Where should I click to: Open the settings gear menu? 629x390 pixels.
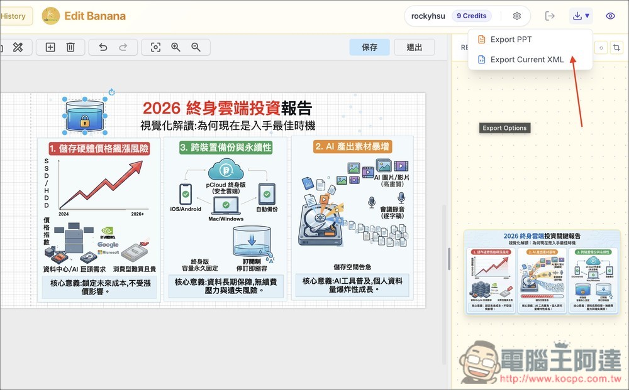tap(516, 16)
